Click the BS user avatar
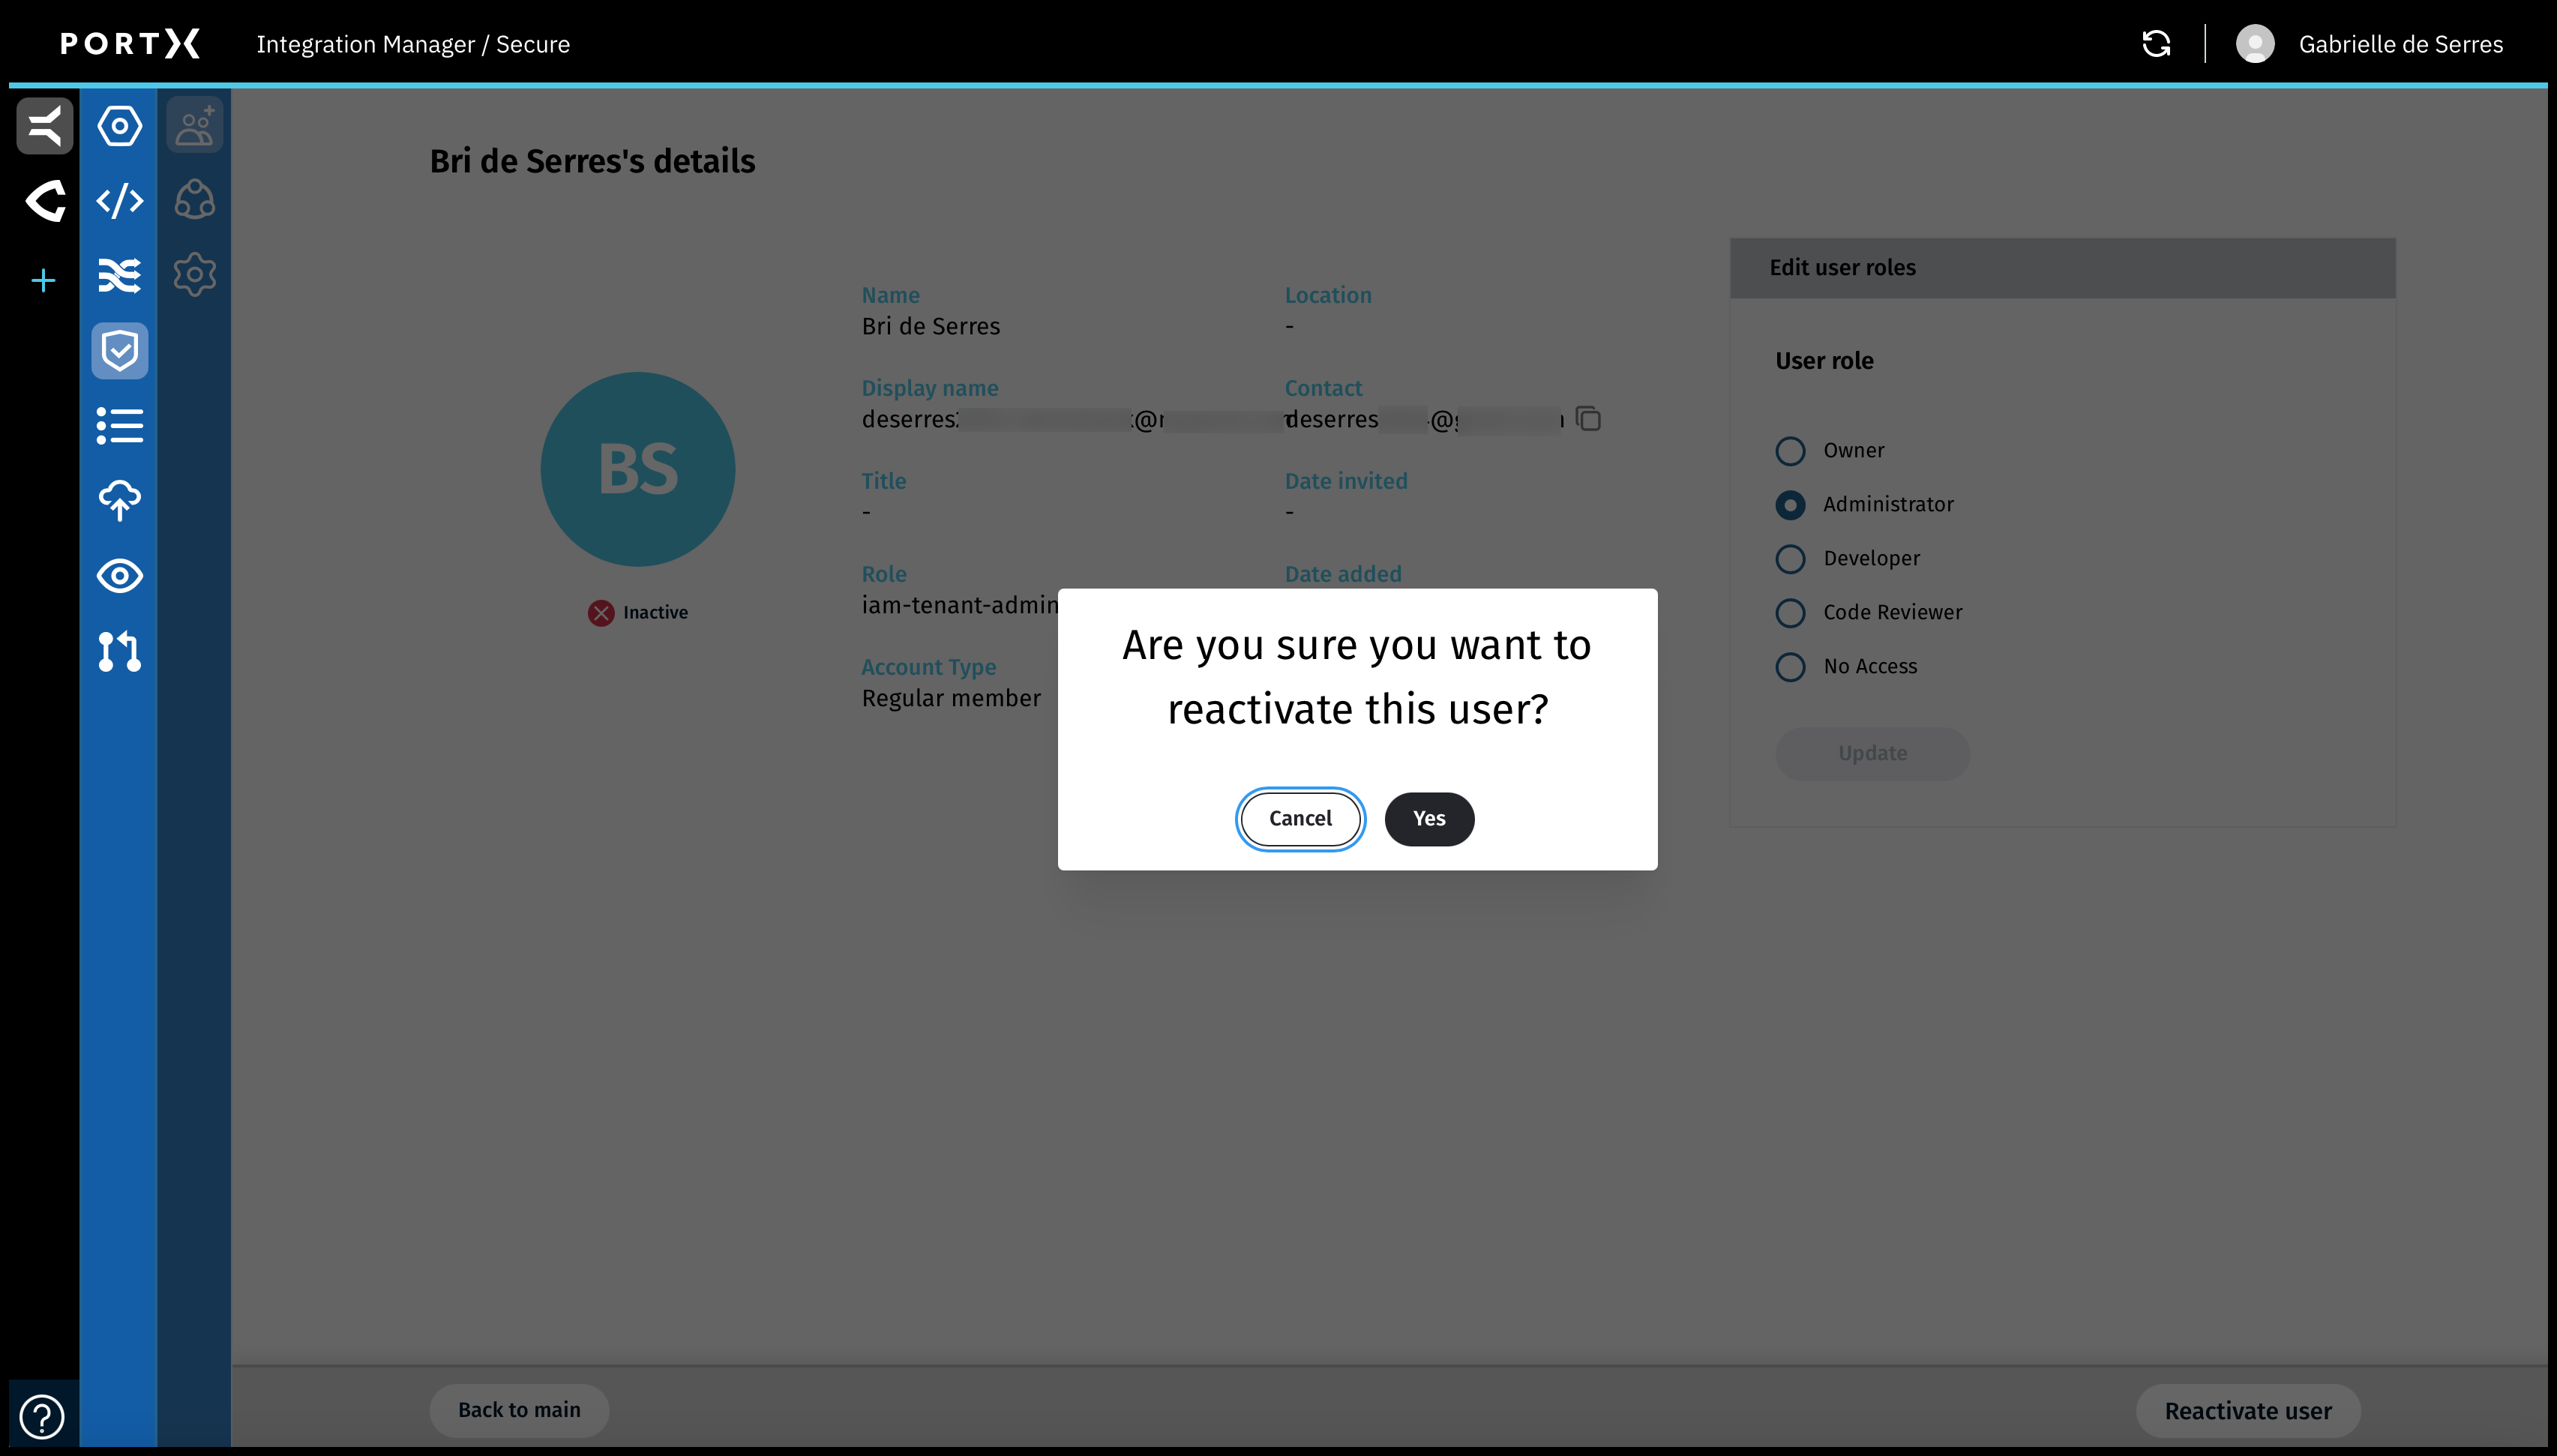 point(638,469)
